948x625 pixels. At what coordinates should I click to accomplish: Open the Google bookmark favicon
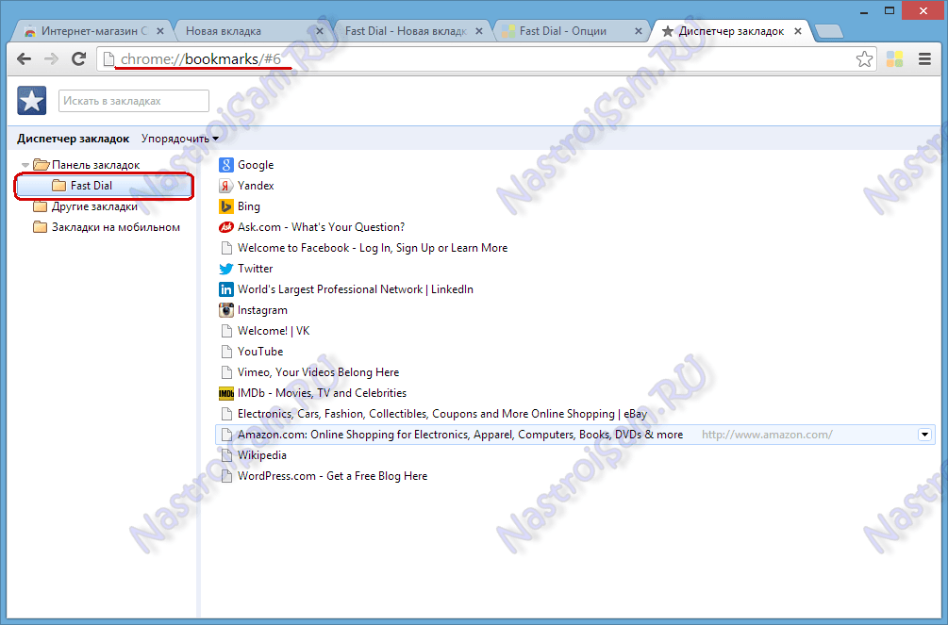[226, 165]
